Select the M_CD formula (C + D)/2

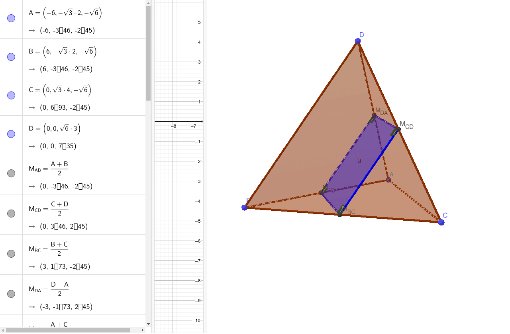click(x=49, y=209)
